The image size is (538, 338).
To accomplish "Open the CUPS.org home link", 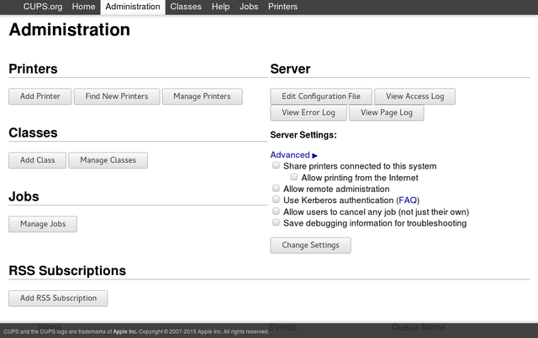I will [42, 7].
